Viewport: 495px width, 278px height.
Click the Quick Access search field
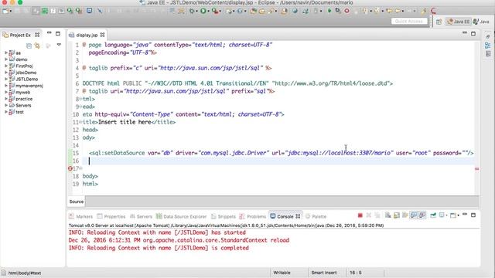point(409,21)
